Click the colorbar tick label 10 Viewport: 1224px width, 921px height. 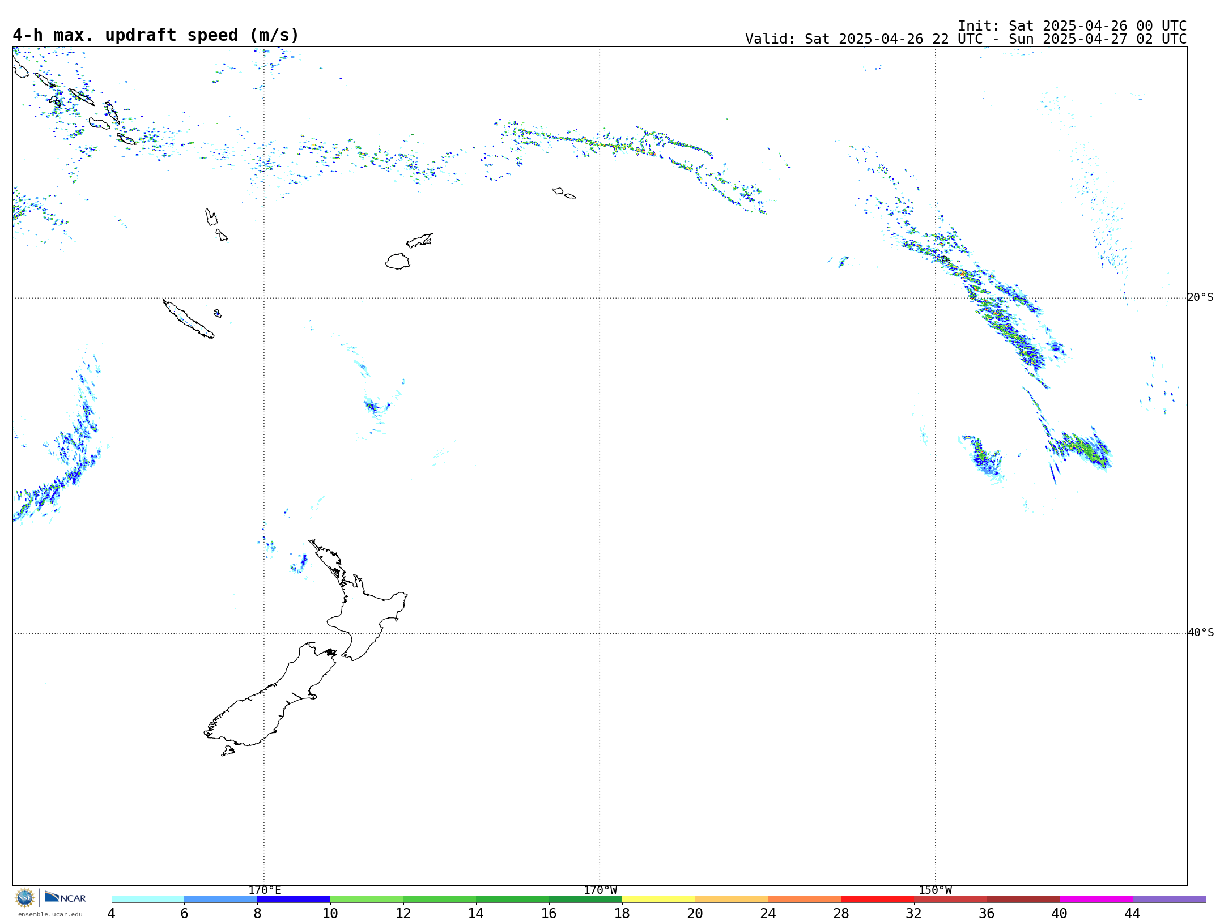coord(330,913)
